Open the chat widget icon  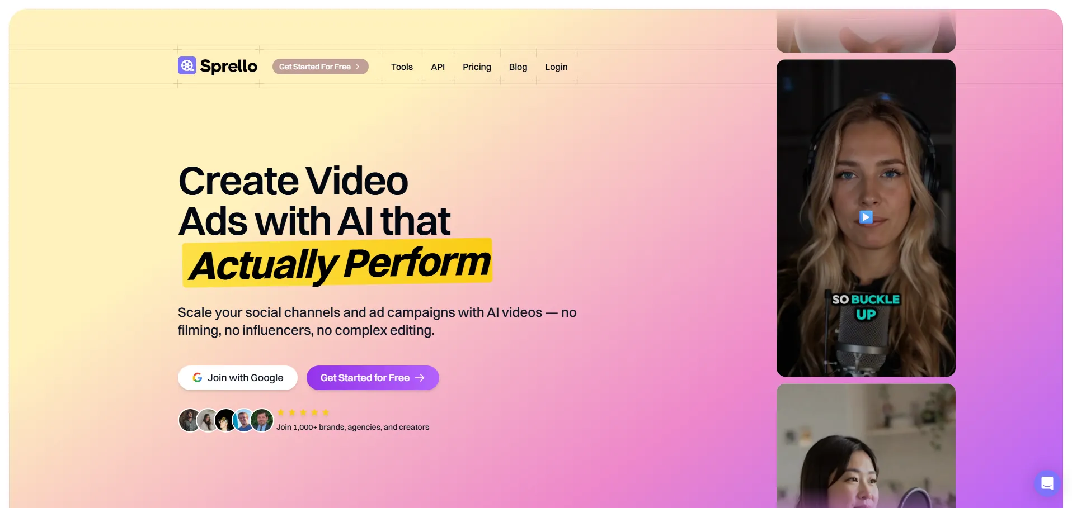(1047, 483)
